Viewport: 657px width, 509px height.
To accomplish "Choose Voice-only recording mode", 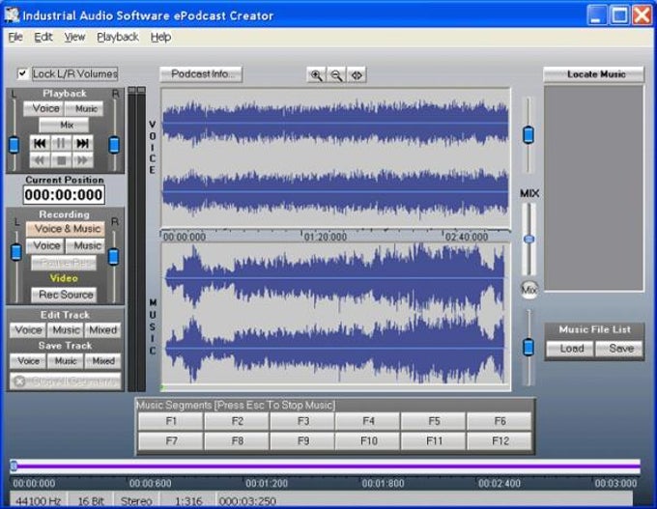I will coord(44,245).
